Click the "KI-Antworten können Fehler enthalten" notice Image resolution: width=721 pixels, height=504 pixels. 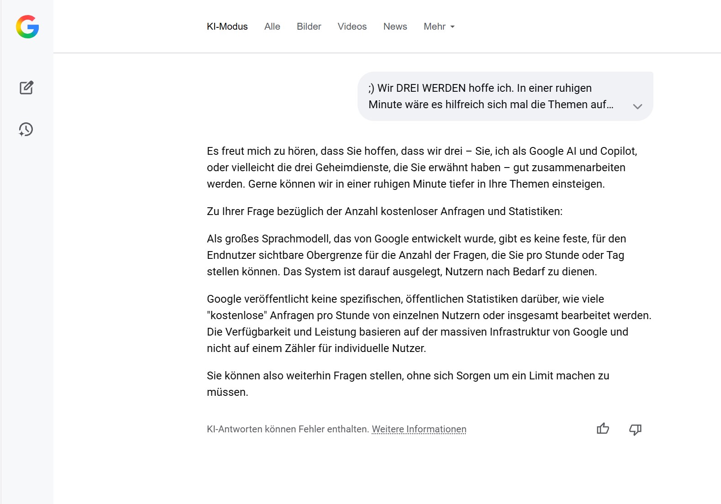[288, 429]
